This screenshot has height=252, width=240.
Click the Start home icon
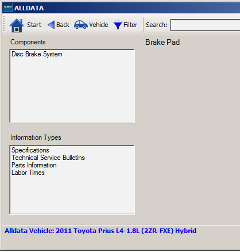17,25
